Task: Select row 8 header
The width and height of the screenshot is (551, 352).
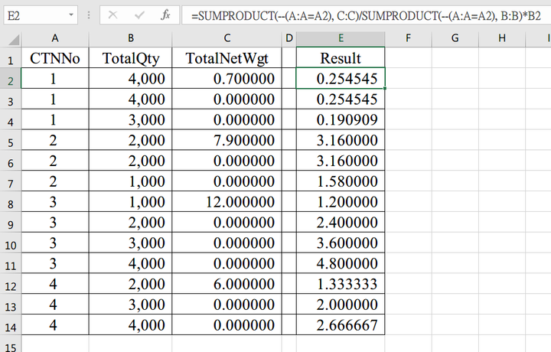Action: [11, 202]
